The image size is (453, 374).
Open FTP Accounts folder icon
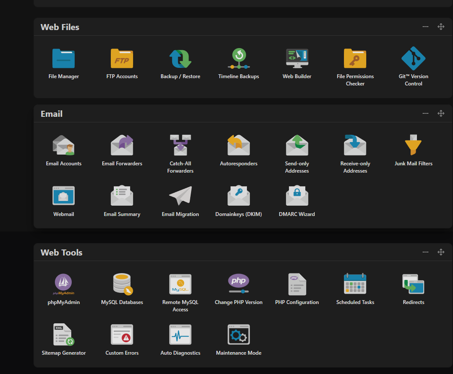122,59
